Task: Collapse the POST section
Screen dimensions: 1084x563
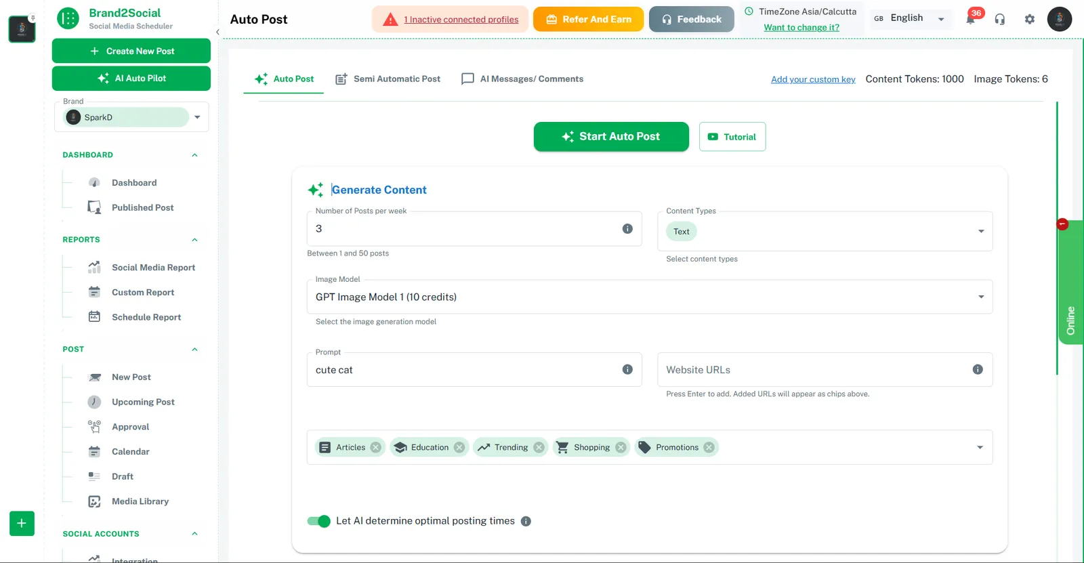Action: coord(194,350)
